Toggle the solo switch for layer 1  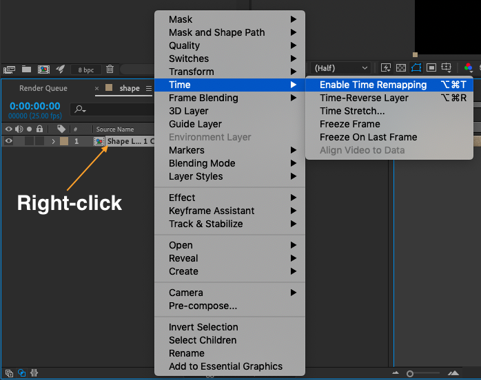tap(29, 141)
